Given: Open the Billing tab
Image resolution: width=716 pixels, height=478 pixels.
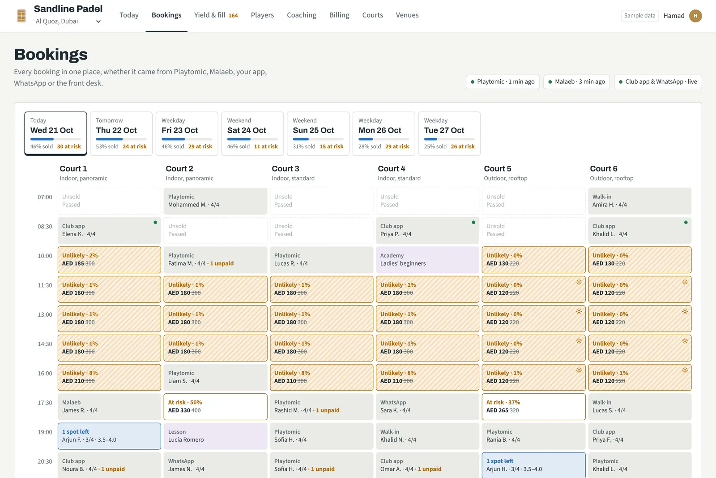Looking at the screenshot, I should pos(339,15).
